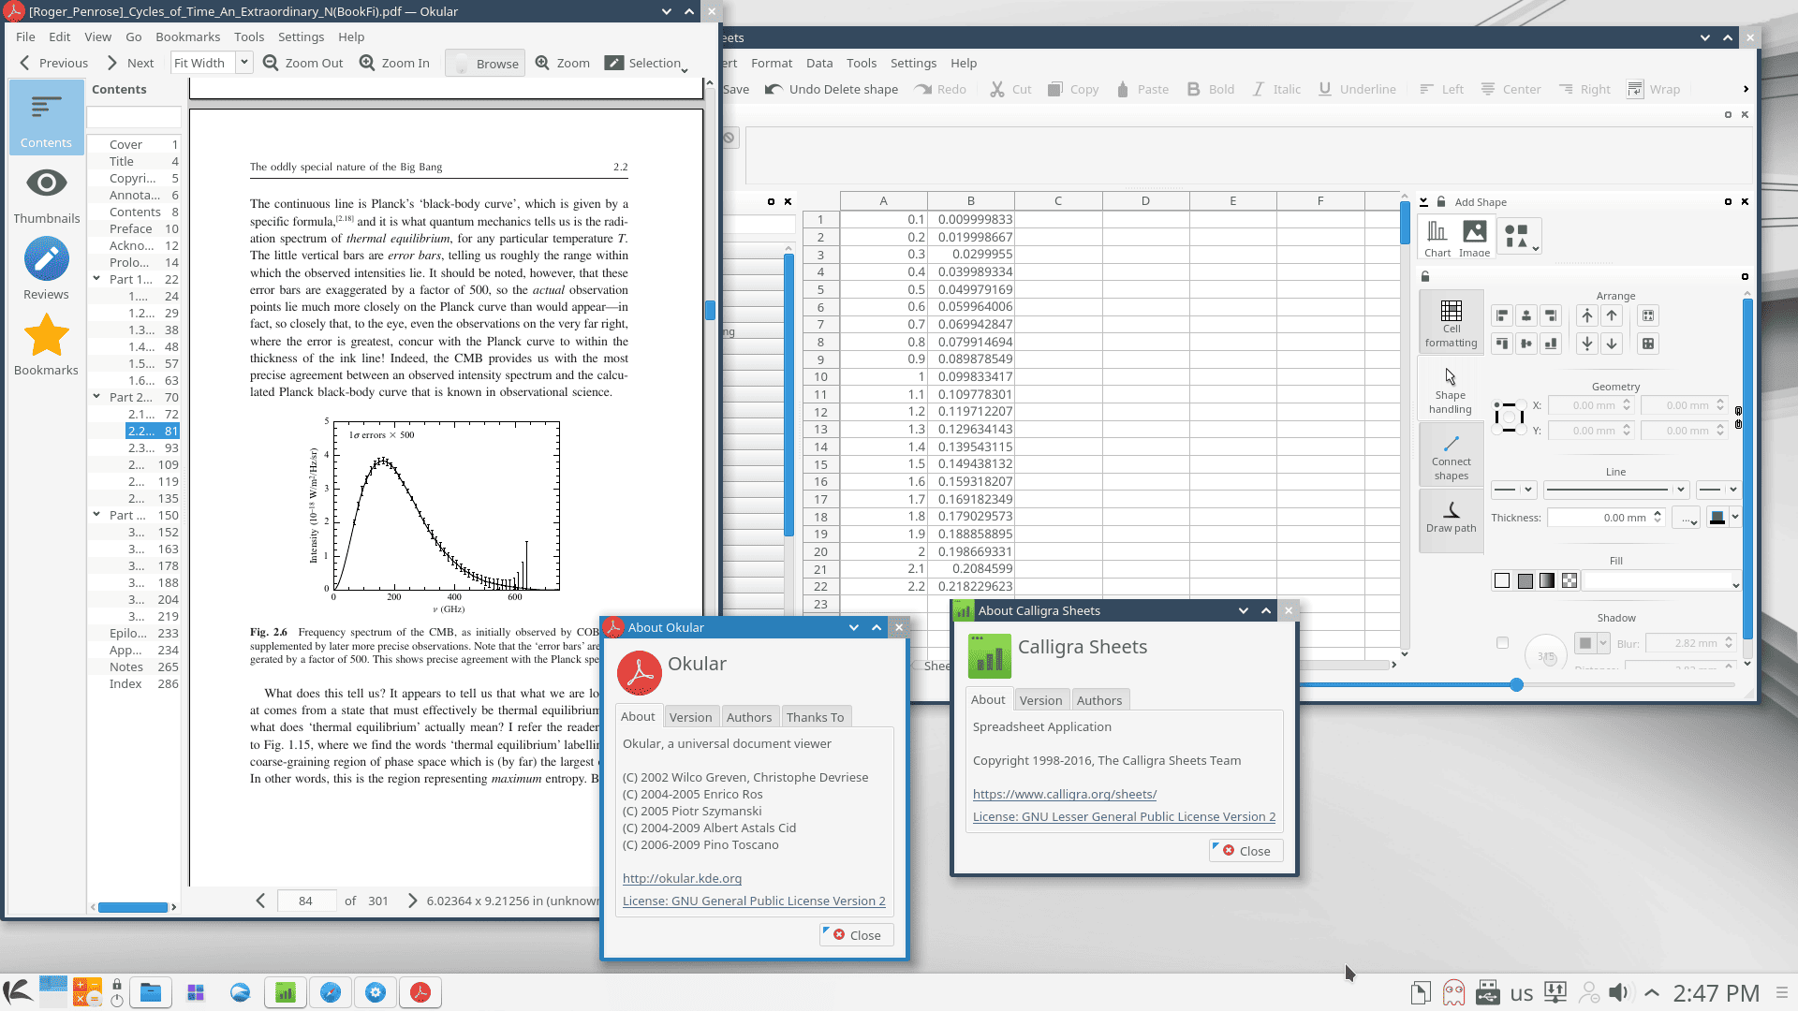
Task: Activate the Zoom tool in Okular's toolbar
Action: tap(562, 63)
